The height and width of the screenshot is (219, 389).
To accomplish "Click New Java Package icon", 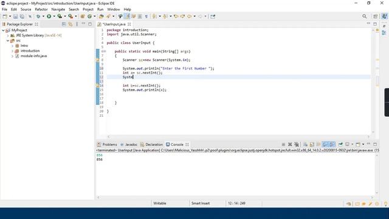I will tap(83, 16).
